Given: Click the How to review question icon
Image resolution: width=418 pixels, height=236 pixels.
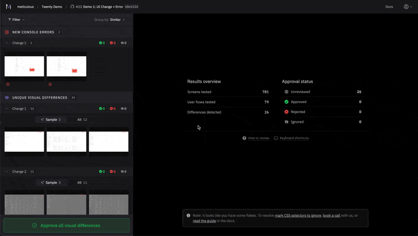Looking at the screenshot, I should tap(244, 138).
